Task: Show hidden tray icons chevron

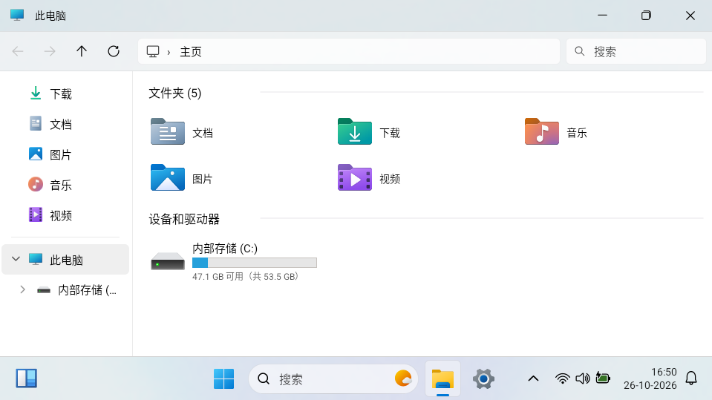Action: point(534,378)
